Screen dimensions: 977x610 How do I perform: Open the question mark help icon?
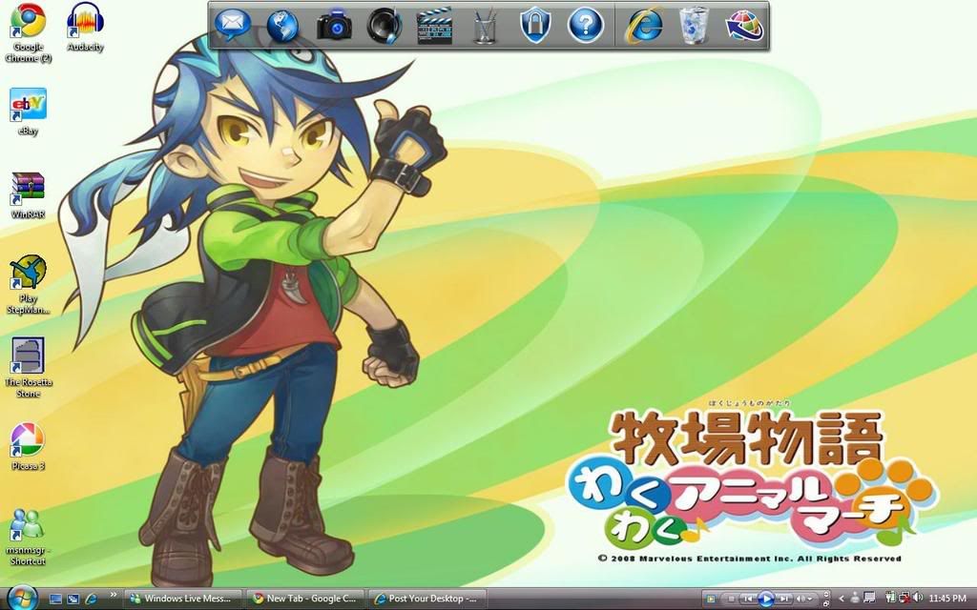[x=586, y=26]
